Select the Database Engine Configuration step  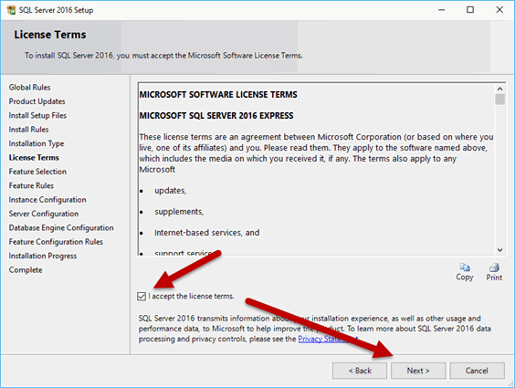tap(61, 228)
